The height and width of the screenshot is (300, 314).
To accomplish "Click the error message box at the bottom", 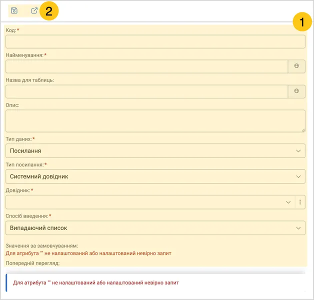I will [155, 282].
